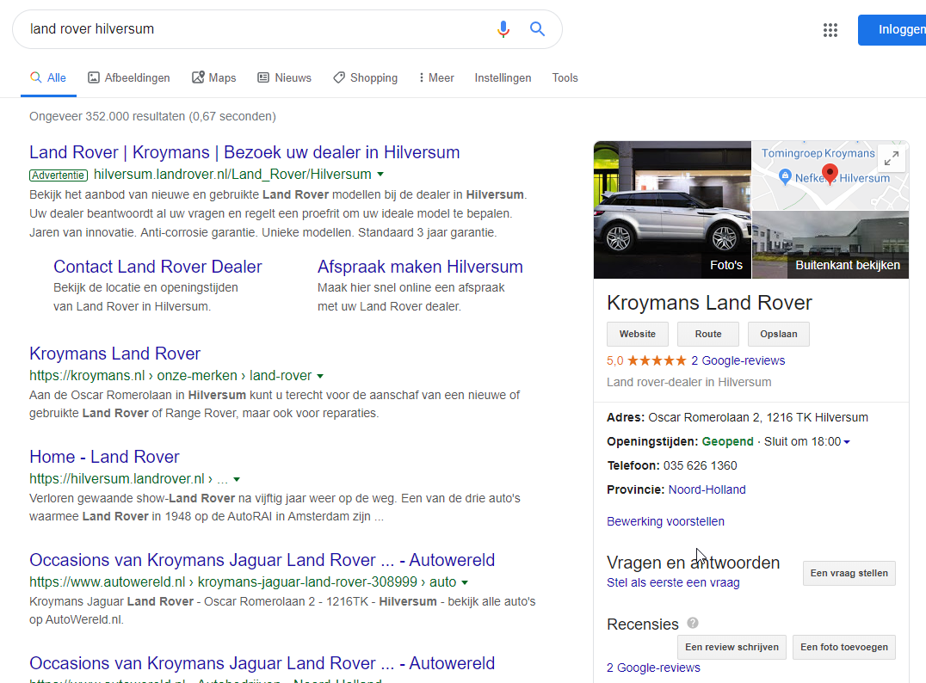Click the Route button
The image size is (926, 683).
coord(708,334)
